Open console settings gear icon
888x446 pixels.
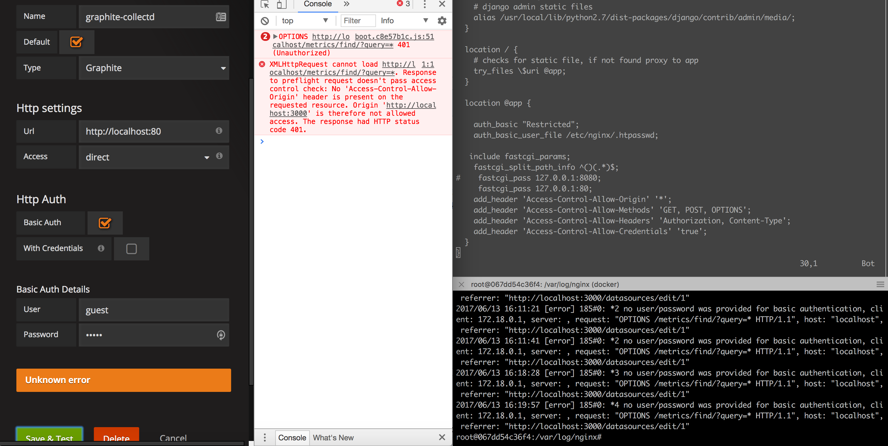[442, 21]
